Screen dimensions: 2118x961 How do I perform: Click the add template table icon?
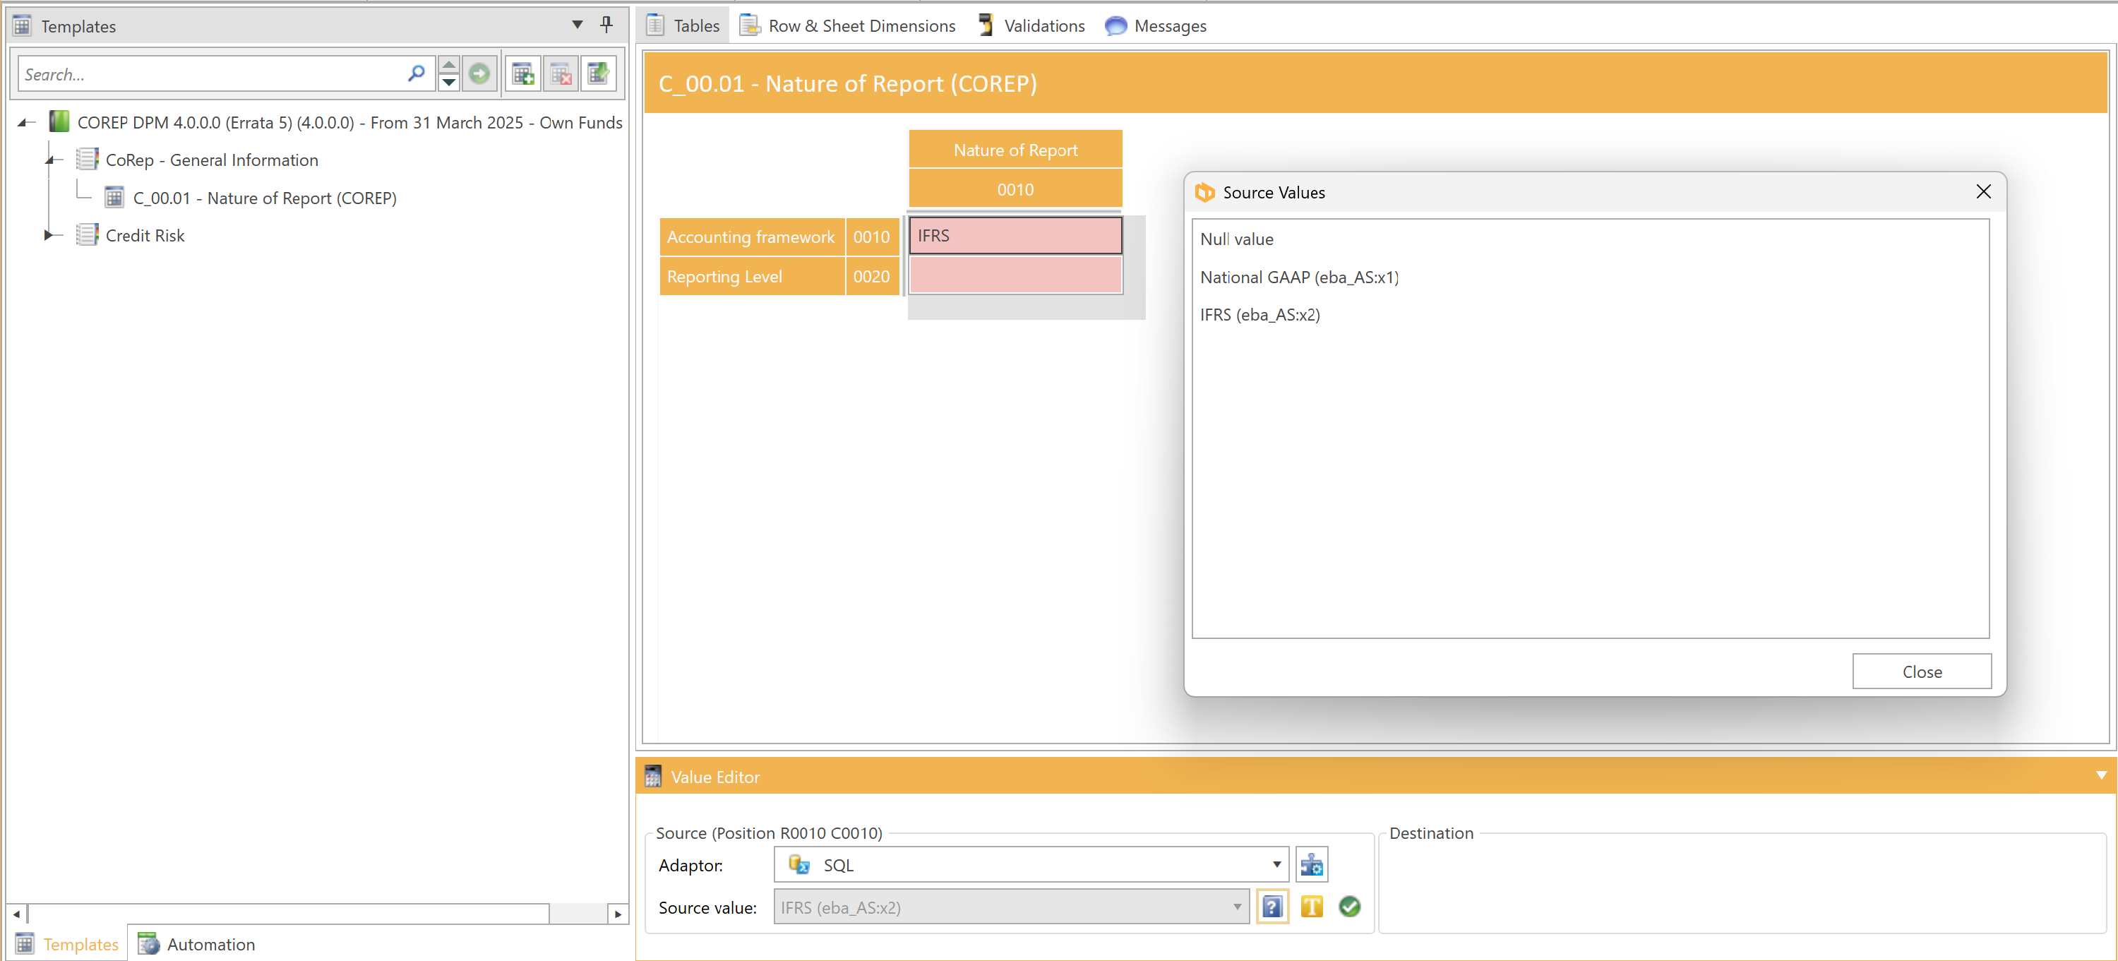[x=523, y=74]
